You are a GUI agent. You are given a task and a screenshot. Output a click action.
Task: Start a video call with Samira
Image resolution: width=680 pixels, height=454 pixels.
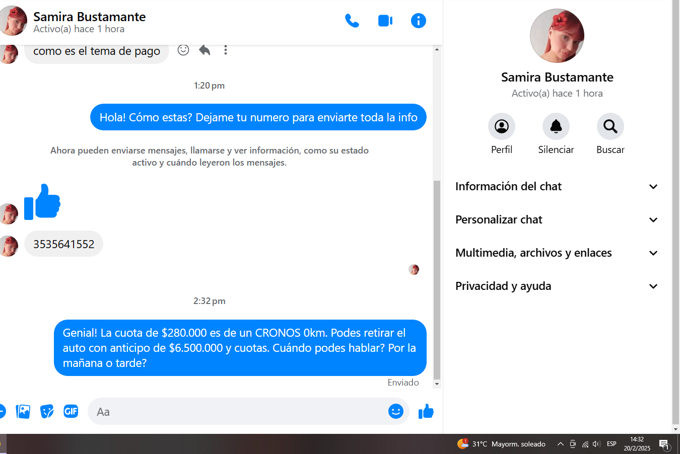[x=385, y=21]
